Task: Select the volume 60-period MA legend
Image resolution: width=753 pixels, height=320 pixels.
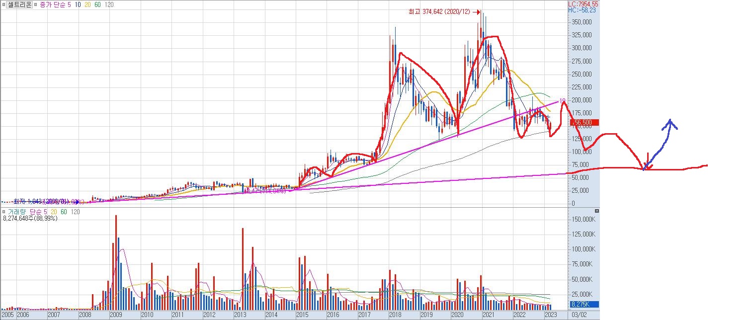Action: coord(63,212)
